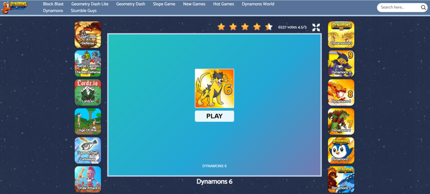This screenshot has width=430, height=194.
Task: Click the Dynamons 6 cover image
Action: [214, 88]
